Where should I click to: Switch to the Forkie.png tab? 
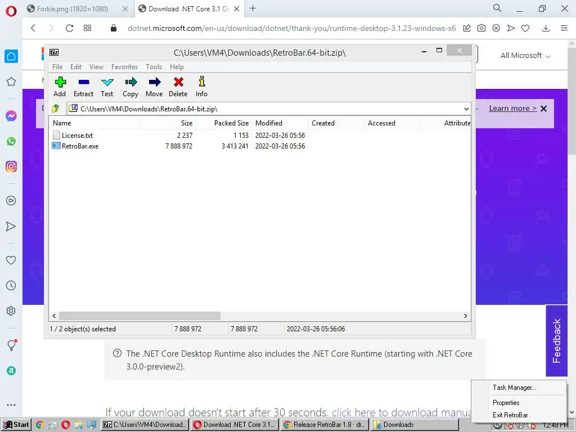(x=73, y=9)
